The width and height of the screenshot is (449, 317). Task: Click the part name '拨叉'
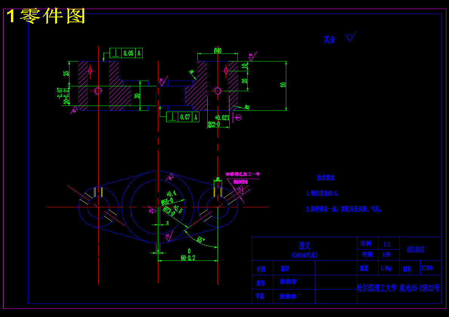point(305,245)
